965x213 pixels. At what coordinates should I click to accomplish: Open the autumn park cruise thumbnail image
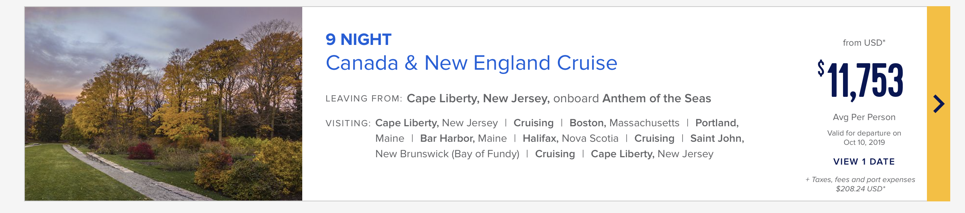click(x=164, y=104)
